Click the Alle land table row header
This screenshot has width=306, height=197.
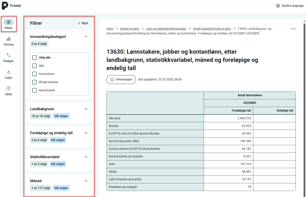click(x=155, y=118)
